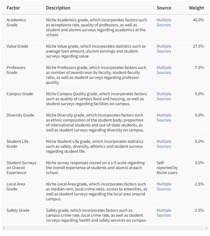Open Multiple Sources link for Local Area Grade
210x236 pixels.
pos(164,187)
